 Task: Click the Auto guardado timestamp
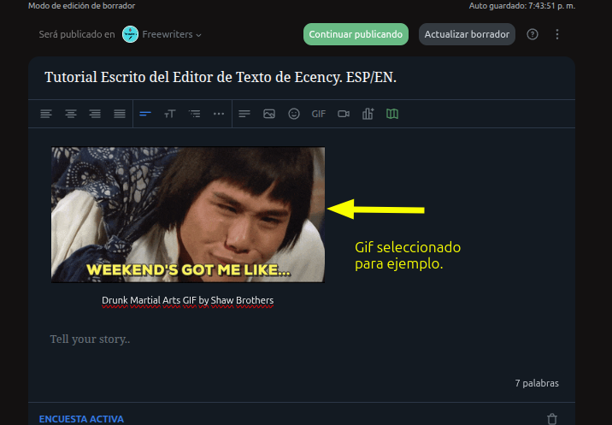coord(522,6)
